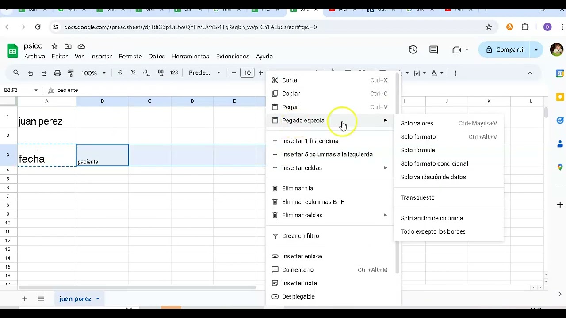Undo the last action

coord(31,73)
